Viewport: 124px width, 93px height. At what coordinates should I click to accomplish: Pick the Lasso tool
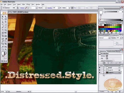click(6, 19)
